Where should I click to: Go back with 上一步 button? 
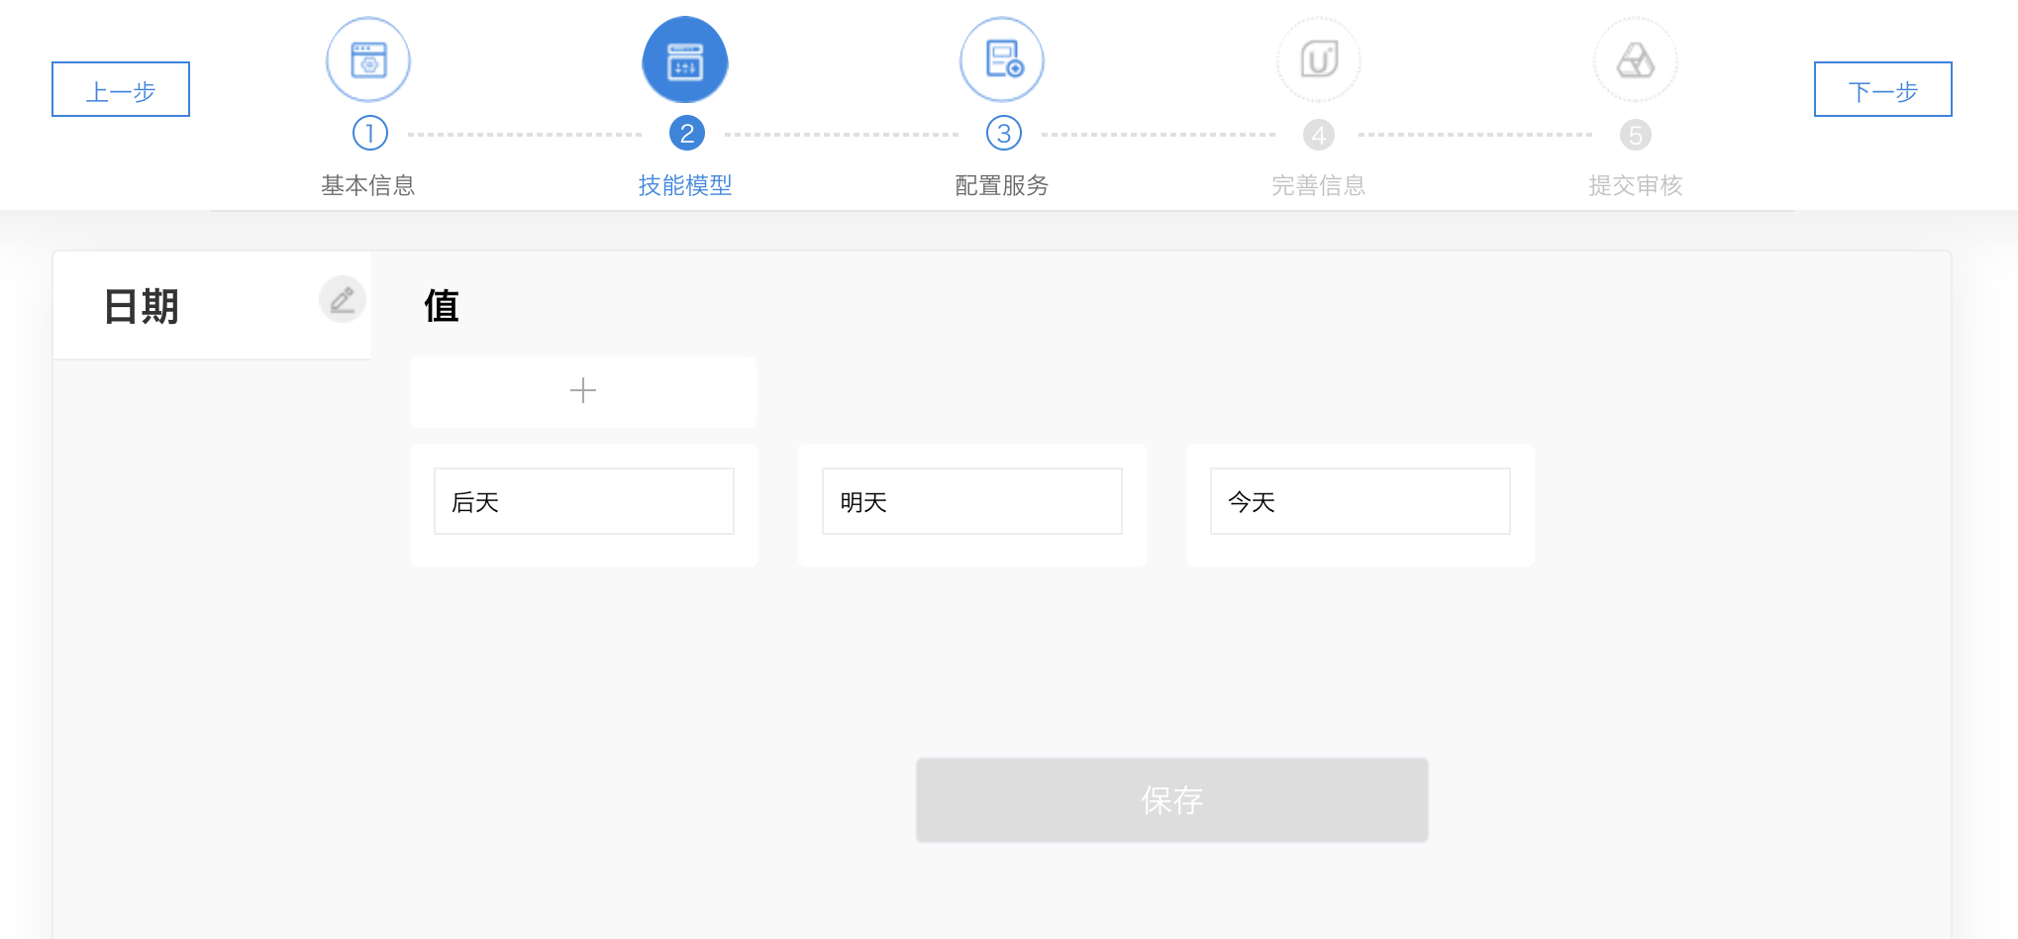[121, 90]
